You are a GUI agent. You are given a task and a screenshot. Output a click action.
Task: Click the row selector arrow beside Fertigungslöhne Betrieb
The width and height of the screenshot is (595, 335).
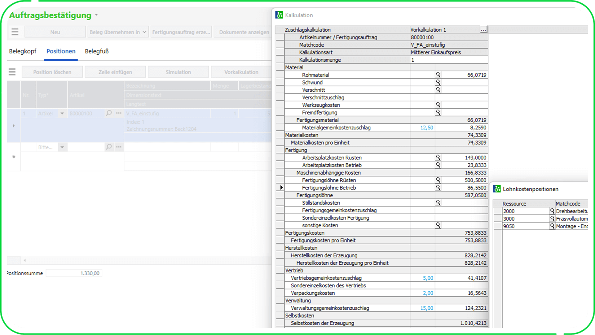(281, 187)
